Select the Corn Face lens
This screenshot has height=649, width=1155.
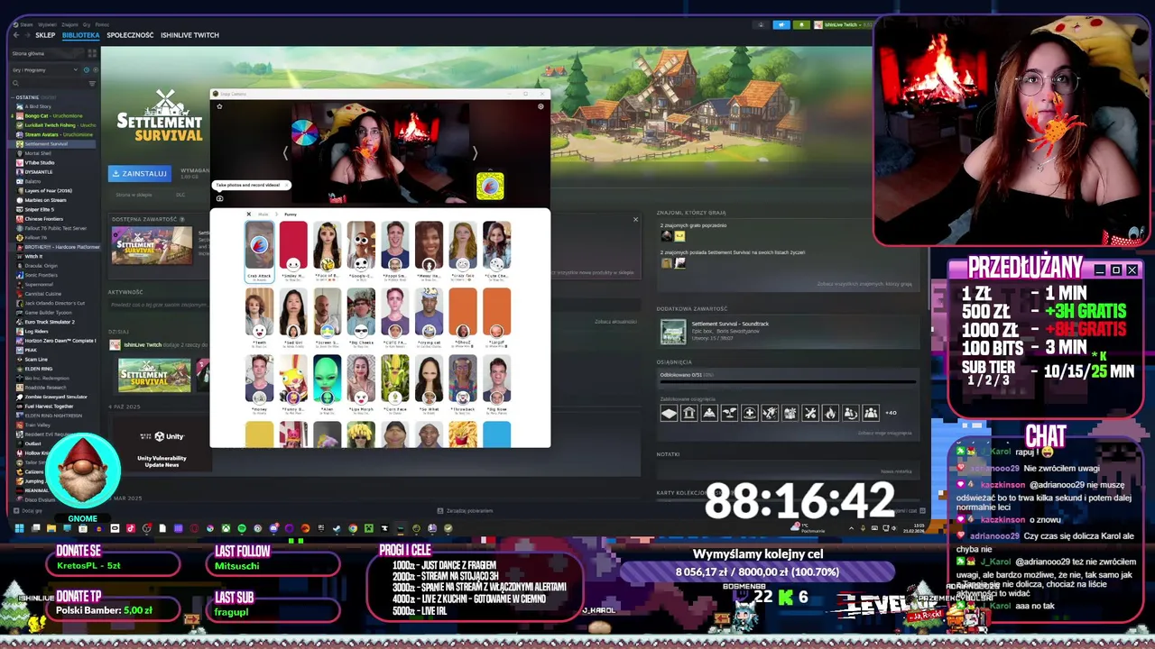click(394, 384)
